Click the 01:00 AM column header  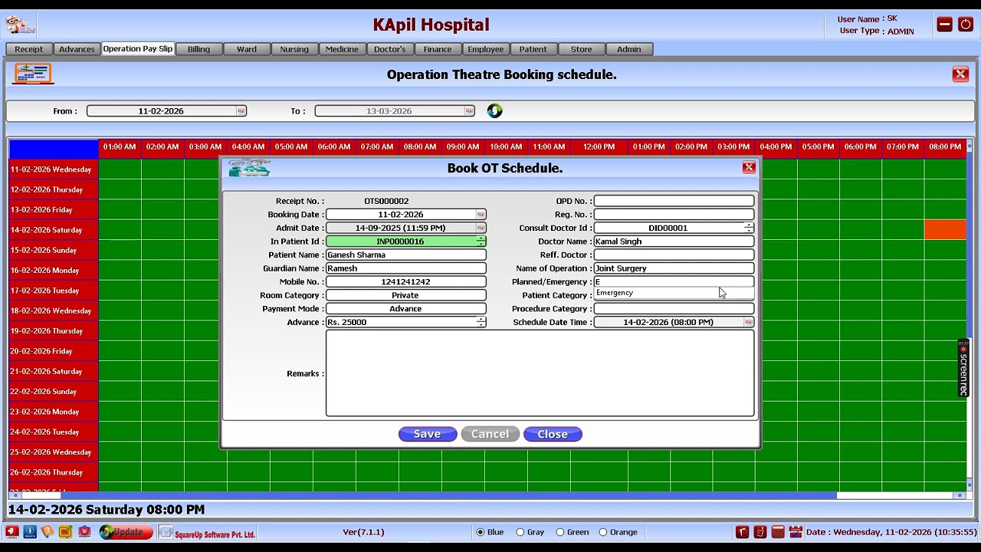(x=120, y=146)
